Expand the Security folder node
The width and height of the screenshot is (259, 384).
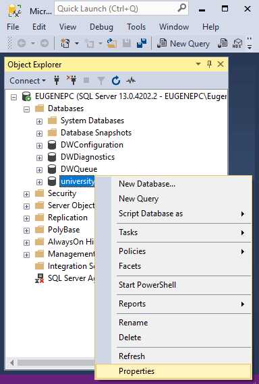coord(26,194)
